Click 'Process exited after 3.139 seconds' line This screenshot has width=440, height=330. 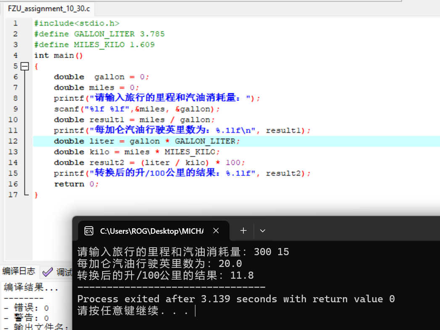point(236,299)
